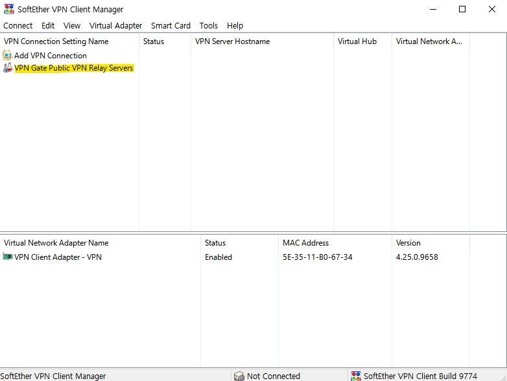Click the adapter list Status column header
The width and height of the screenshot is (507, 381).
(239, 243)
